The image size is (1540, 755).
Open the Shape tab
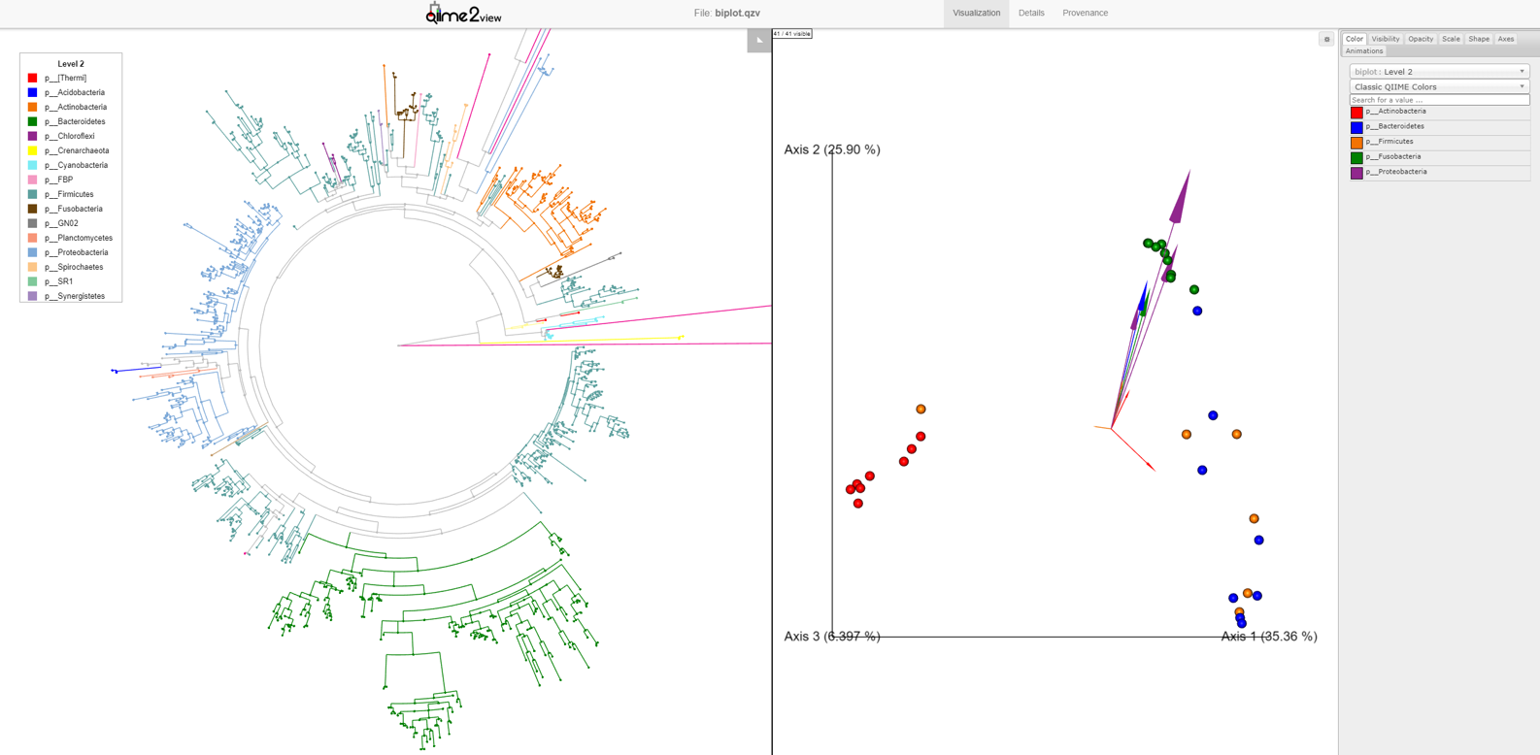[x=1479, y=39]
